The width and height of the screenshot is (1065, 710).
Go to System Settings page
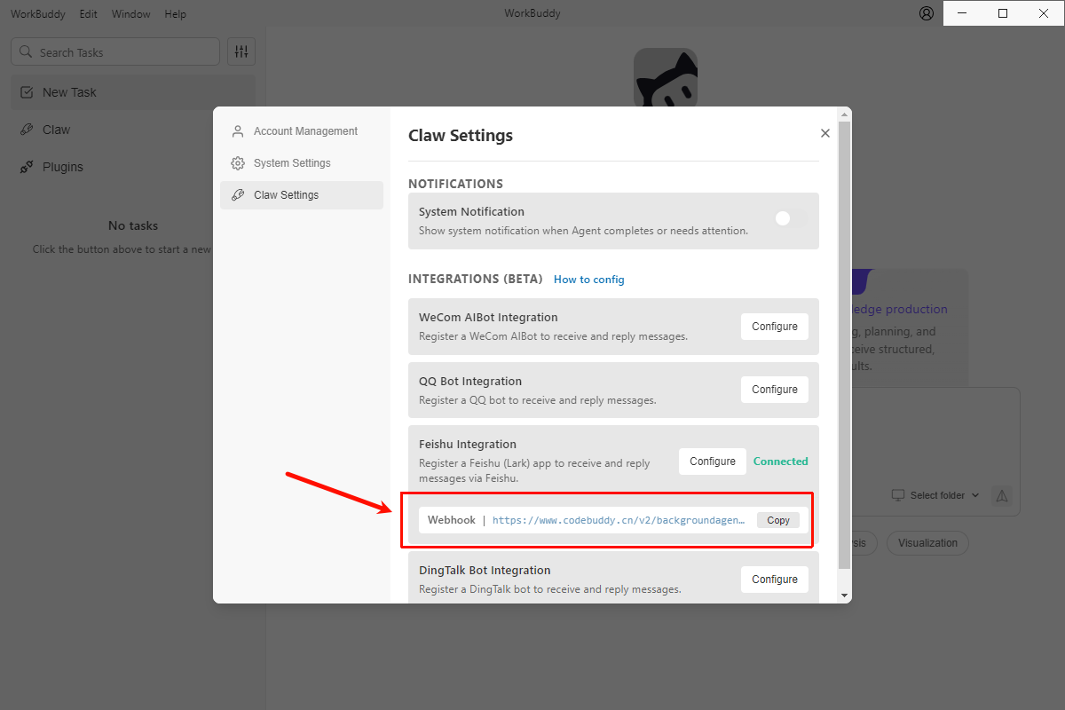[302, 163]
